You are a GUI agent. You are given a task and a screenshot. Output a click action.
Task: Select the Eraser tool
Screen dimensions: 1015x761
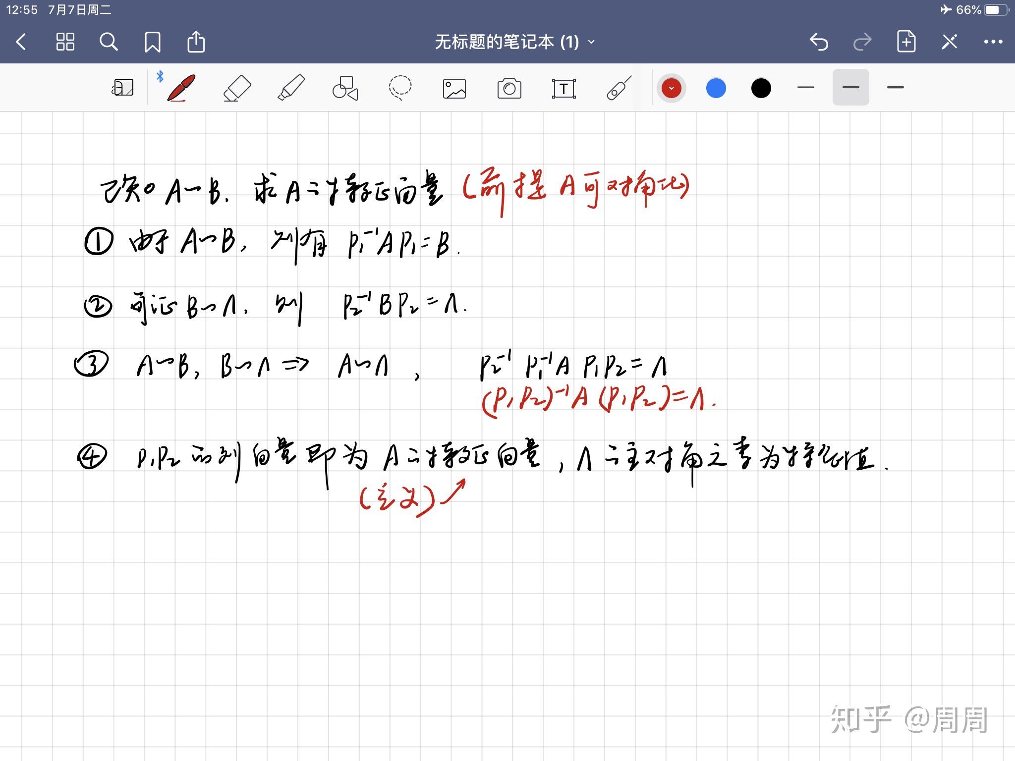tap(237, 88)
